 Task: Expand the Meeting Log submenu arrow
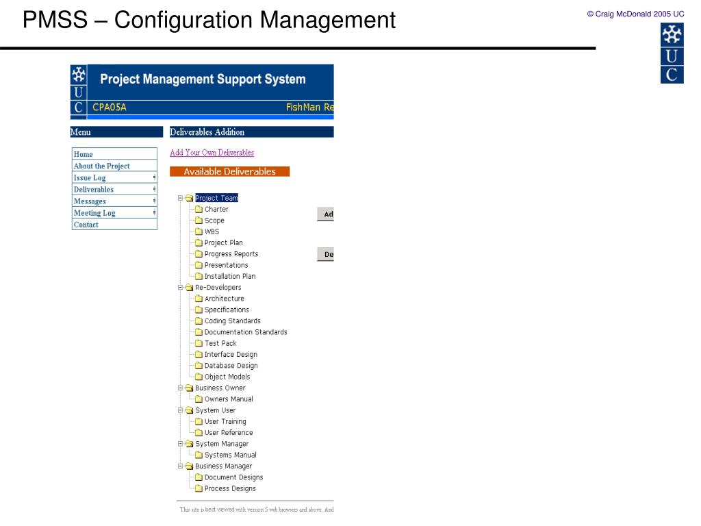pyautogui.click(x=154, y=212)
